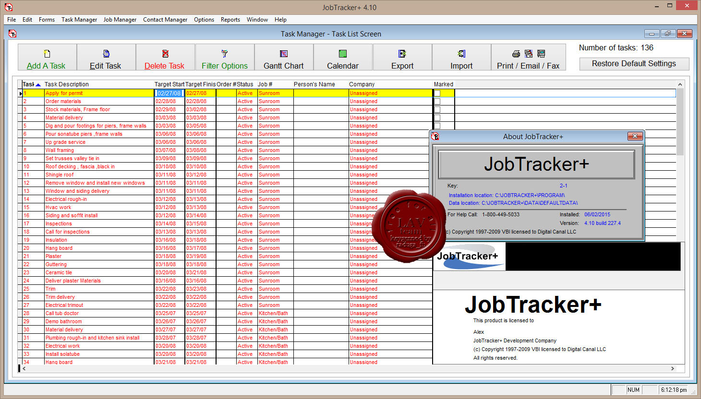This screenshot has height=399, width=701.
Task: Open the Task Manager menu
Action: tap(79, 20)
